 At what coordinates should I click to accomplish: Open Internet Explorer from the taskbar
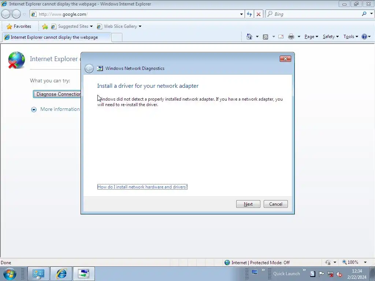(x=61, y=274)
